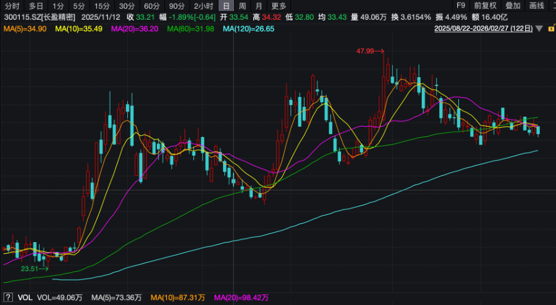Image resolution: width=556 pixels, height=305 pixels.
Task: Switch to monthly 月 chart
Action: (258, 6)
